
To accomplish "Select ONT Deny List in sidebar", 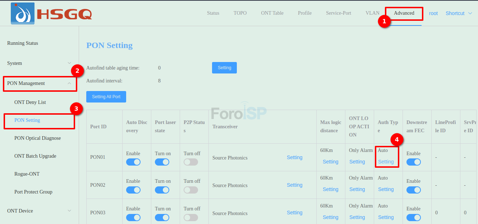I will tap(30, 102).
